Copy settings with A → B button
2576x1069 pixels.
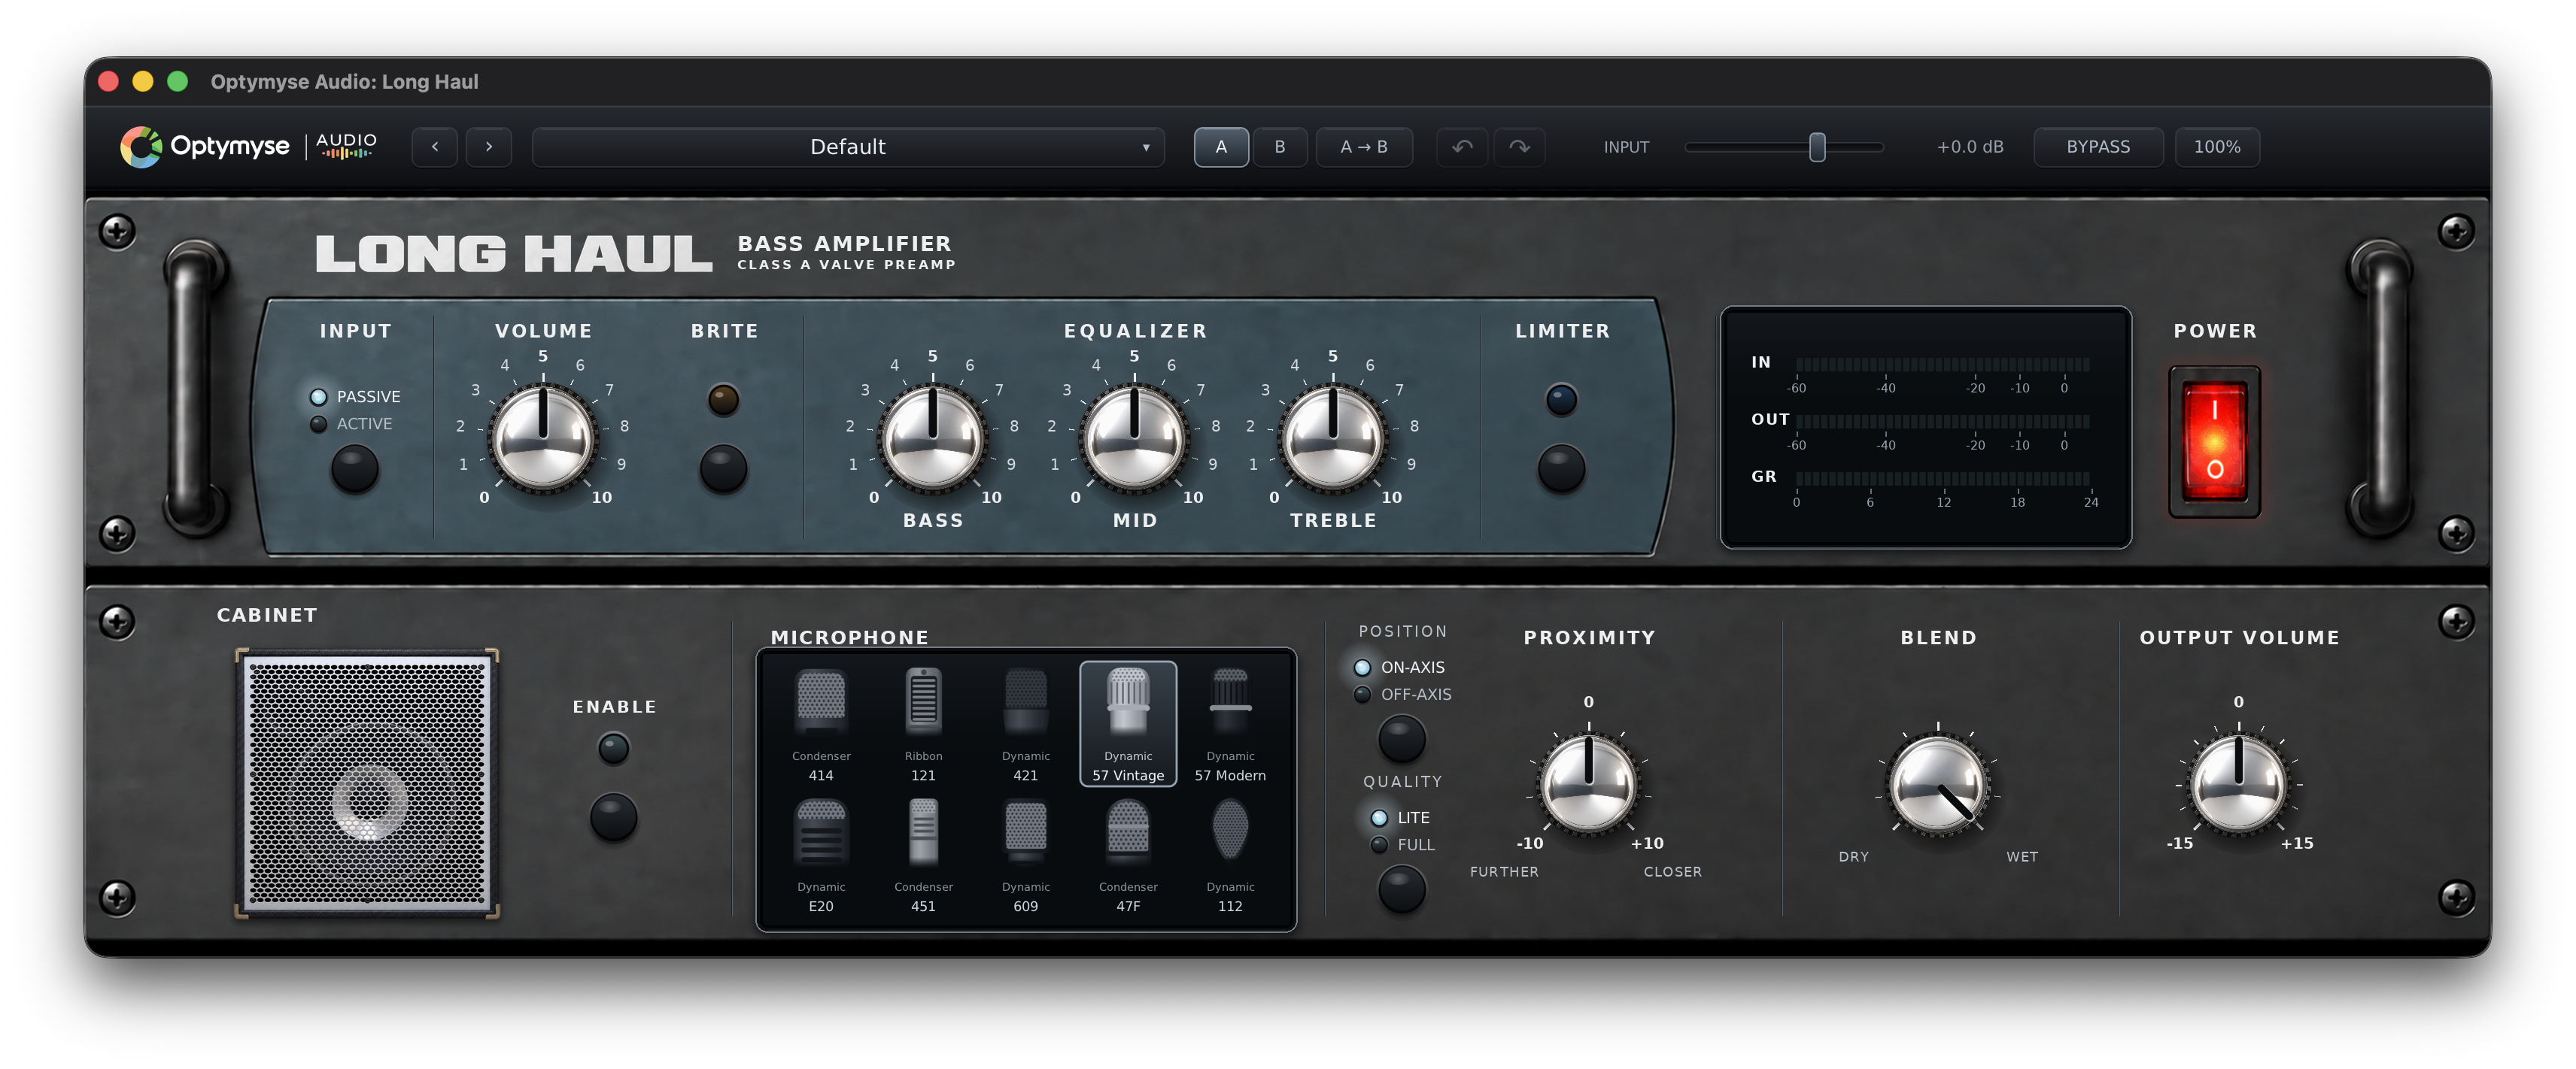tap(1364, 147)
